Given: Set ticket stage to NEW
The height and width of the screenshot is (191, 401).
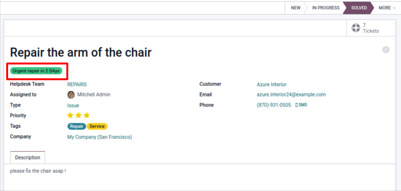Looking at the screenshot, I should pyautogui.click(x=295, y=8).
